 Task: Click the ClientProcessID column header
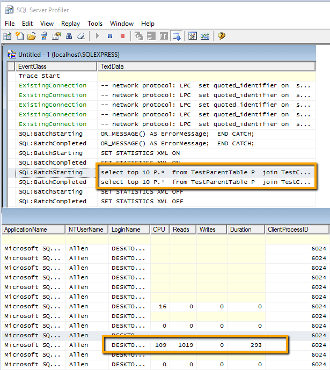[297, 230]
